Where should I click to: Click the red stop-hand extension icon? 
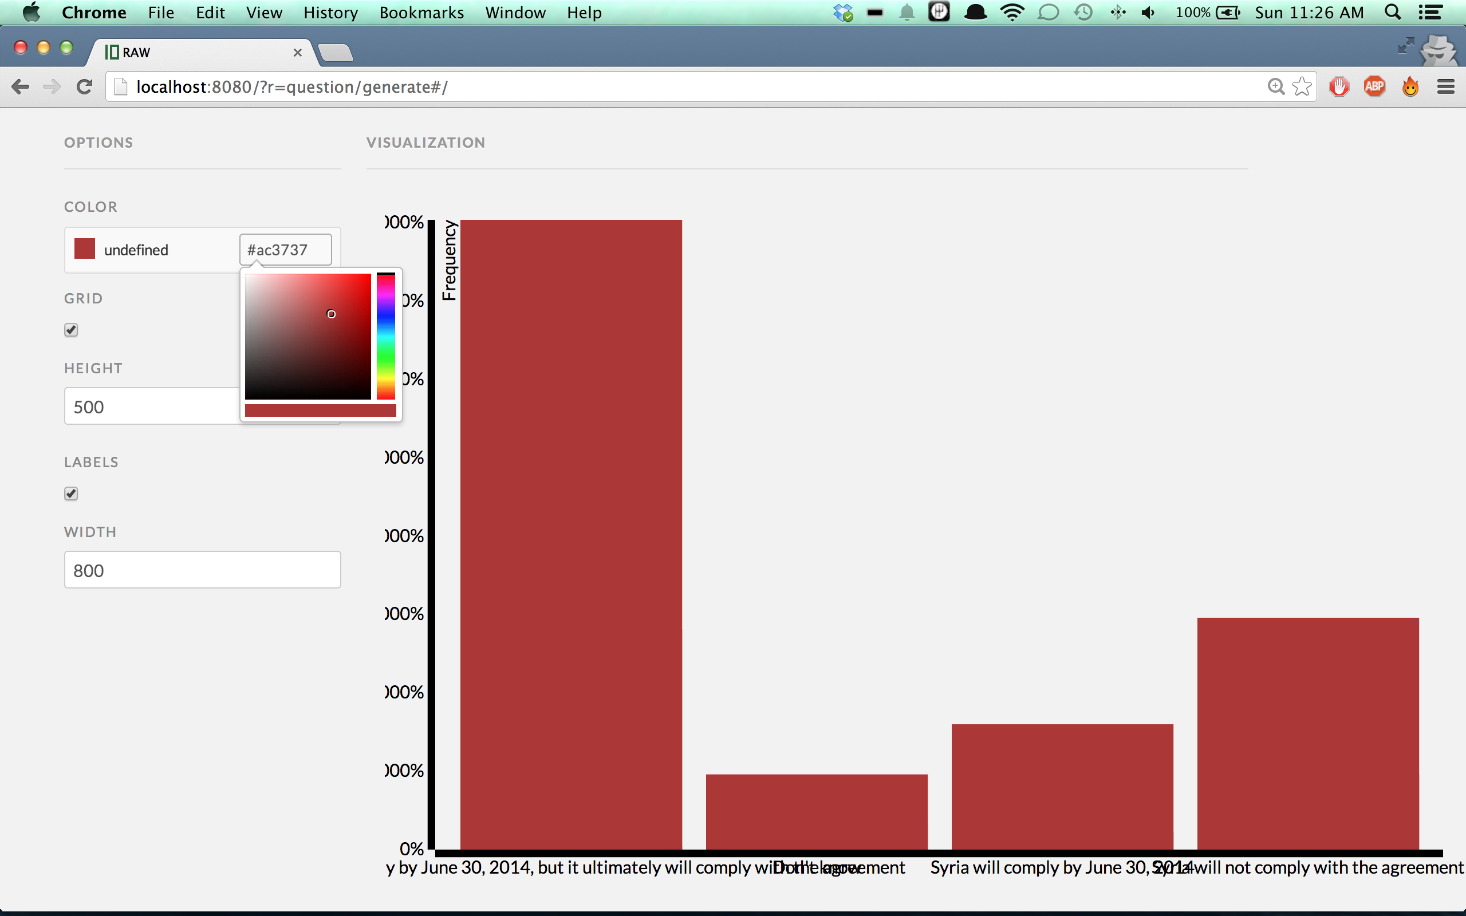(x=1339, y=87)
